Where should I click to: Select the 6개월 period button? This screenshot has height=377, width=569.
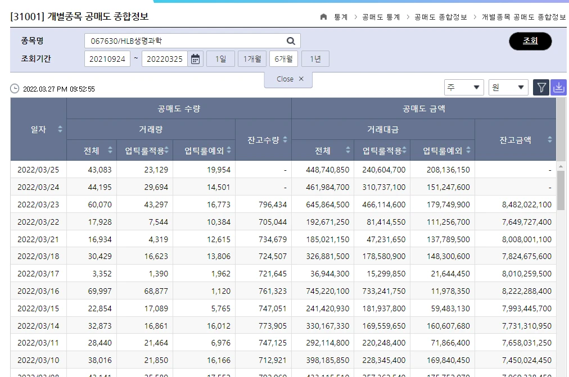tap(283, 59)
